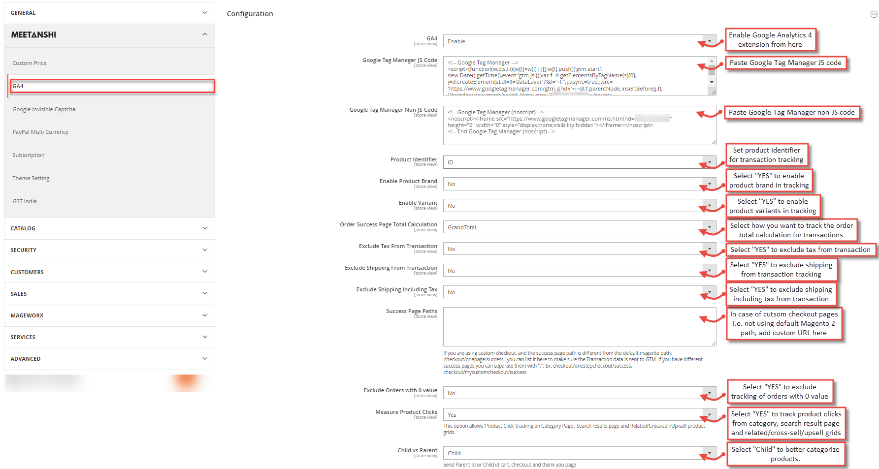Open the Theme Setting item
The image size is (879, 469).
pos(31,178)
